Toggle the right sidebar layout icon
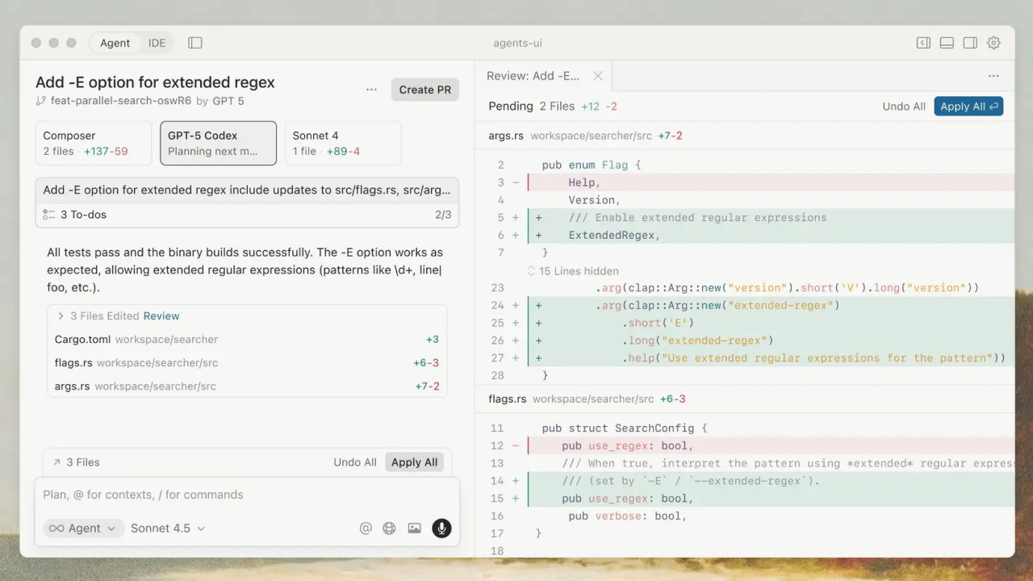 pos(970,43)
